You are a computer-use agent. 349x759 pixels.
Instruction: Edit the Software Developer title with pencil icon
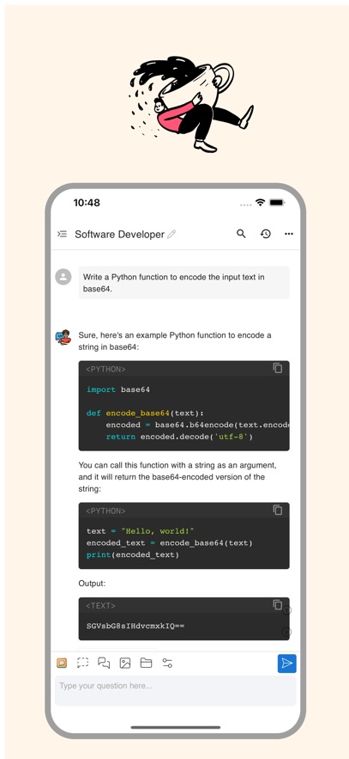[171, 235]
